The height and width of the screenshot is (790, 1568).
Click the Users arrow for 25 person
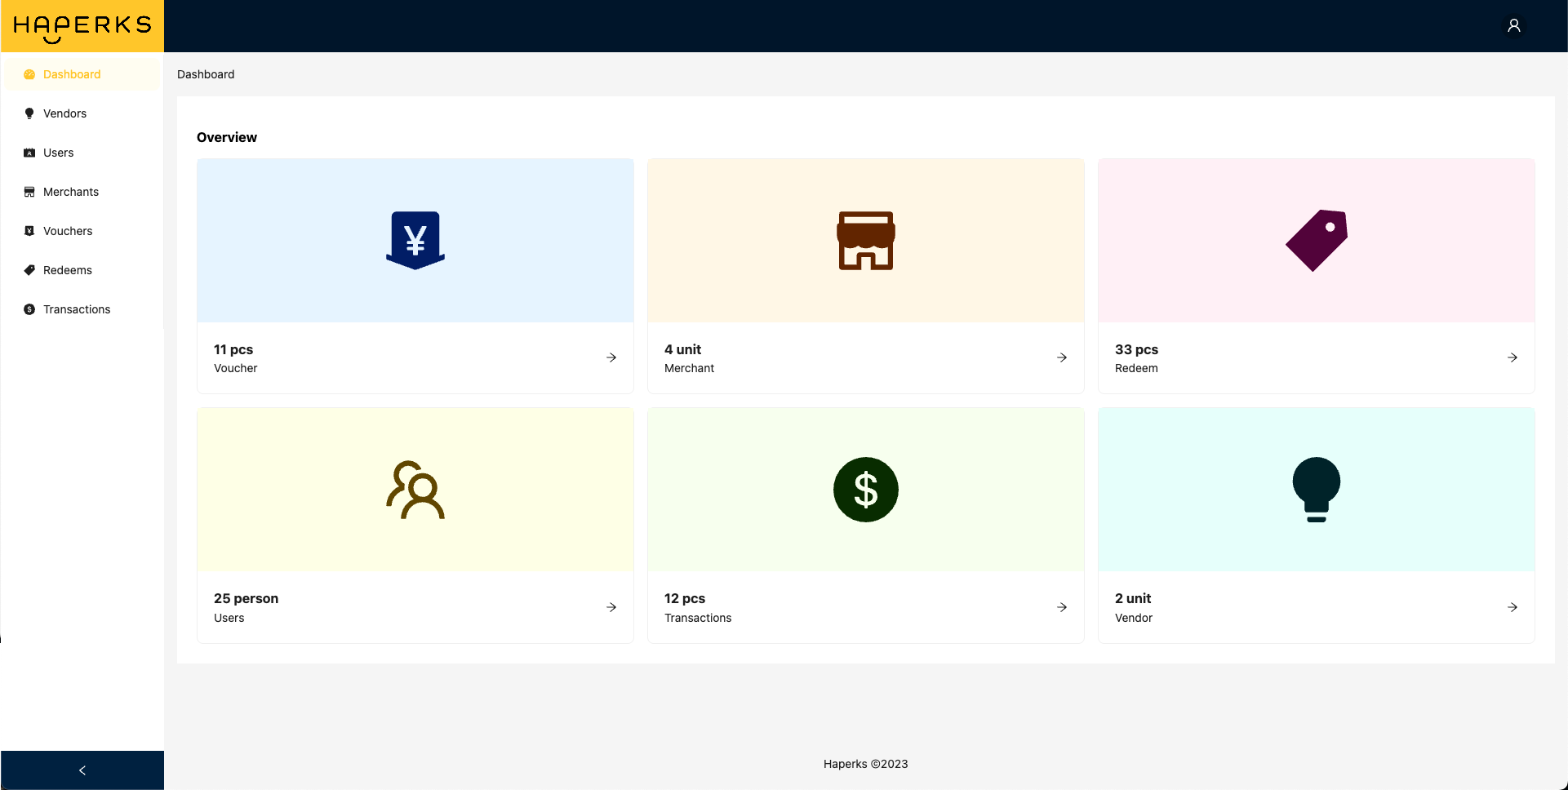click(611, 607)
